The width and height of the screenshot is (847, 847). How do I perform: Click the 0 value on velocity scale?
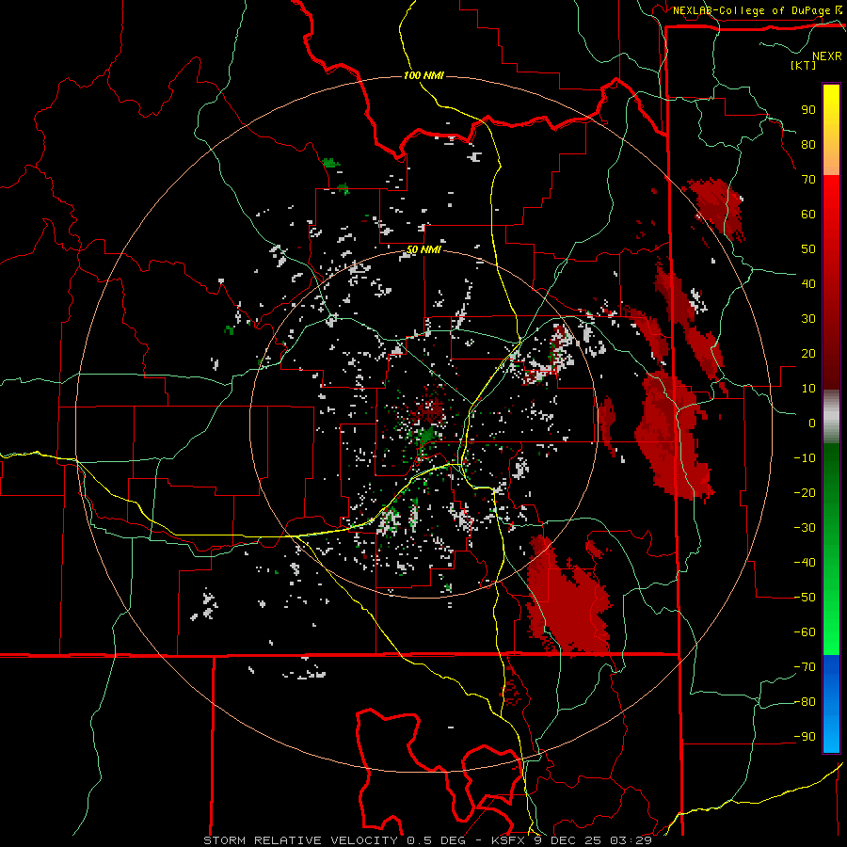(812, 423)
